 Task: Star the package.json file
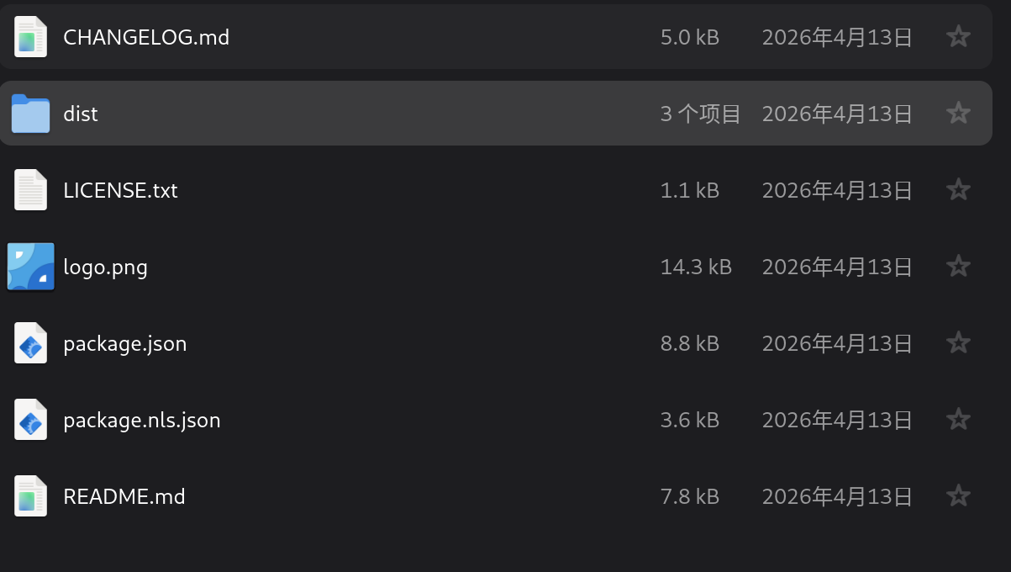pos(958,343)
